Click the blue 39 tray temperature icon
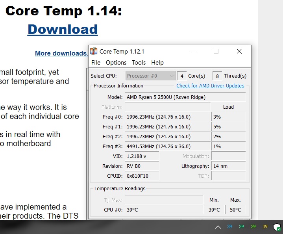The image size is (283, 234). pyautogui.click(x=229, y=227)
